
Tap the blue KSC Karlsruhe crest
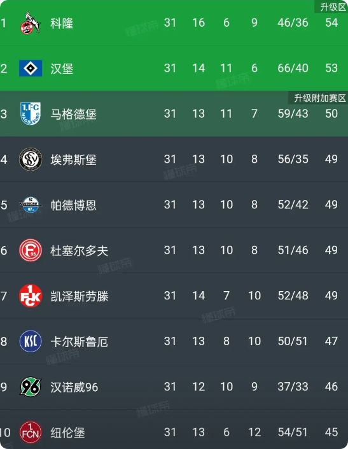click(x=31, y=341)
